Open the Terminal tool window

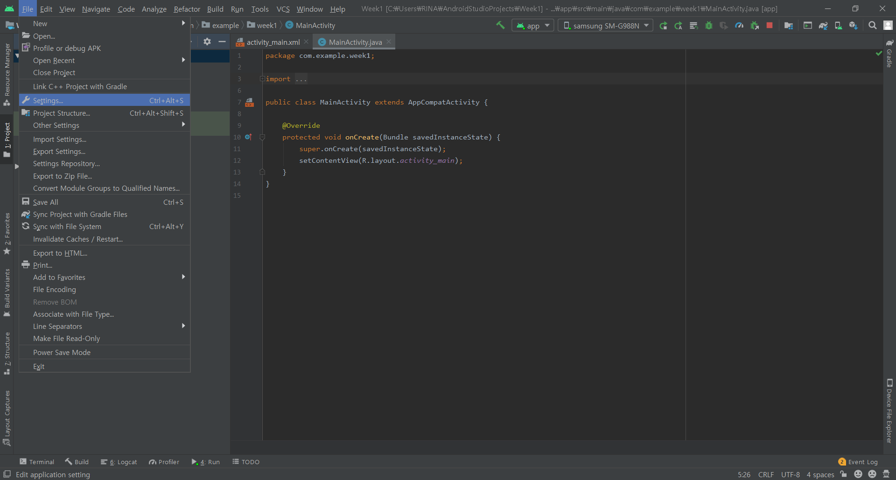point(37,462)
